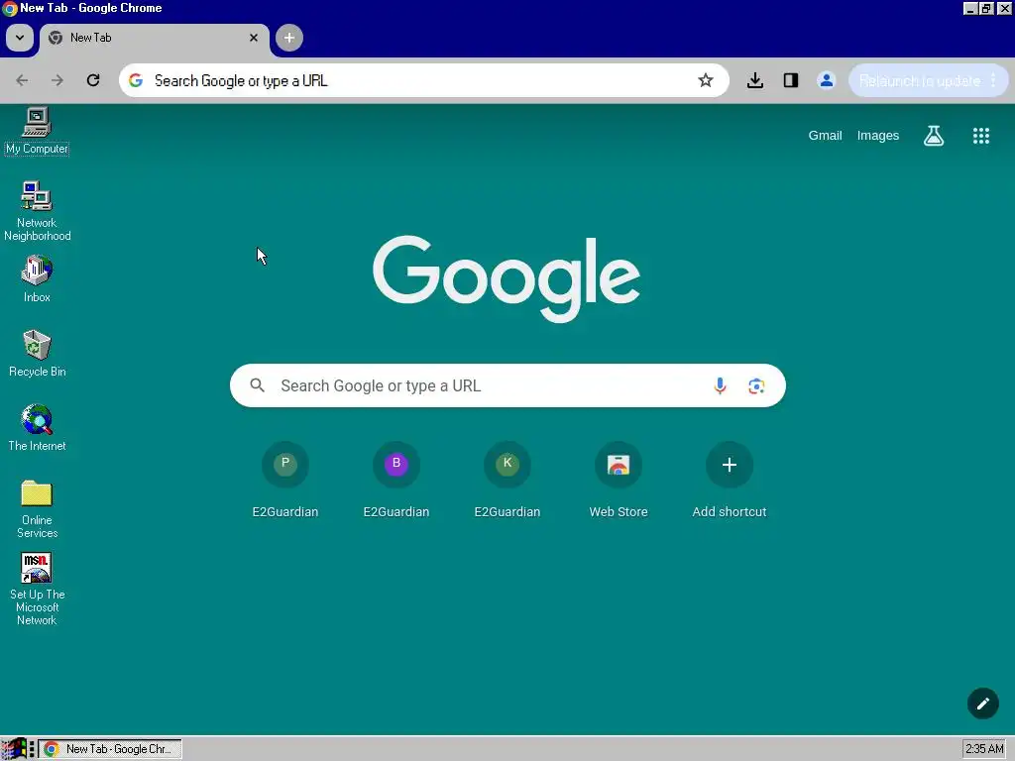The image size is (1015, 761).
Task: Open the Google apps grid
Action: pyautogui.click(x=980, y=135)
